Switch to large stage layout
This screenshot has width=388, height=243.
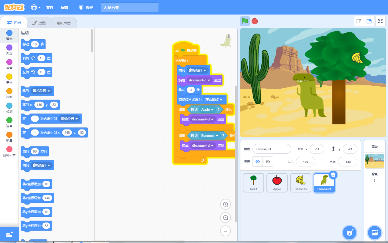pos(369,21)
